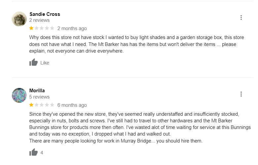Click the last gray star on Sandie's rating

pos(52,28)
